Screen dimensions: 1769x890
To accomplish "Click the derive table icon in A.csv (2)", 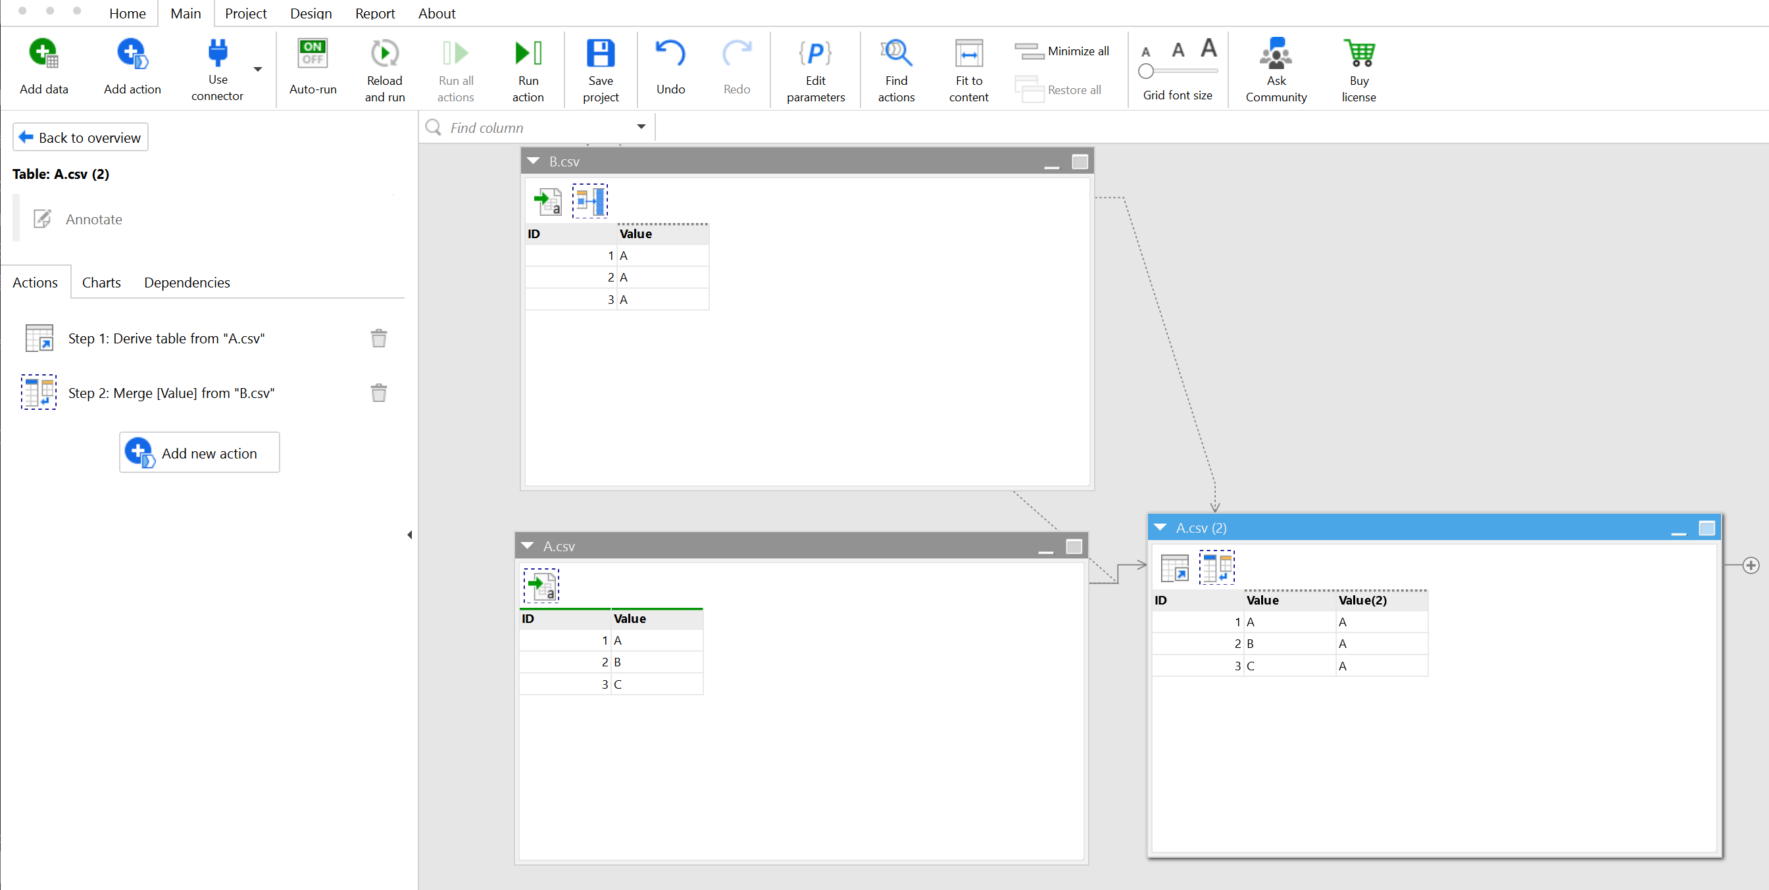I will 1174,568.
